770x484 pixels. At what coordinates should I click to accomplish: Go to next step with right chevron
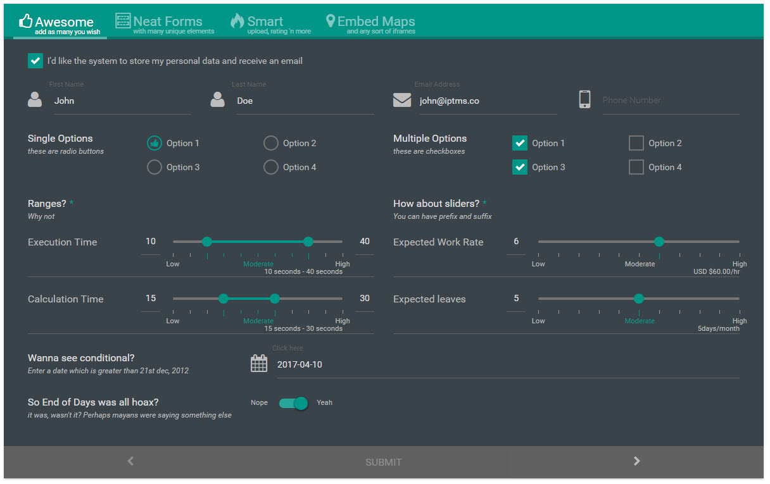coord(636,461)
